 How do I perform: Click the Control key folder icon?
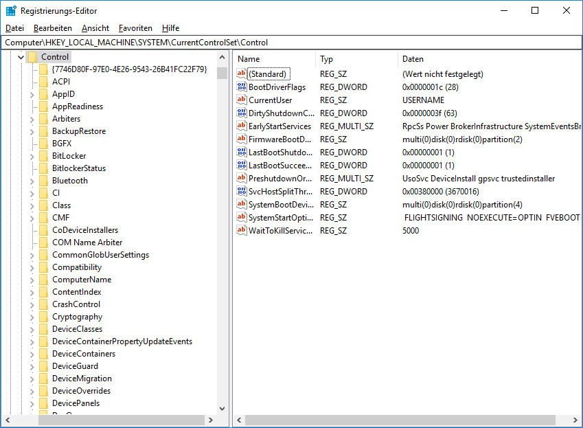(x=33, y=57)
